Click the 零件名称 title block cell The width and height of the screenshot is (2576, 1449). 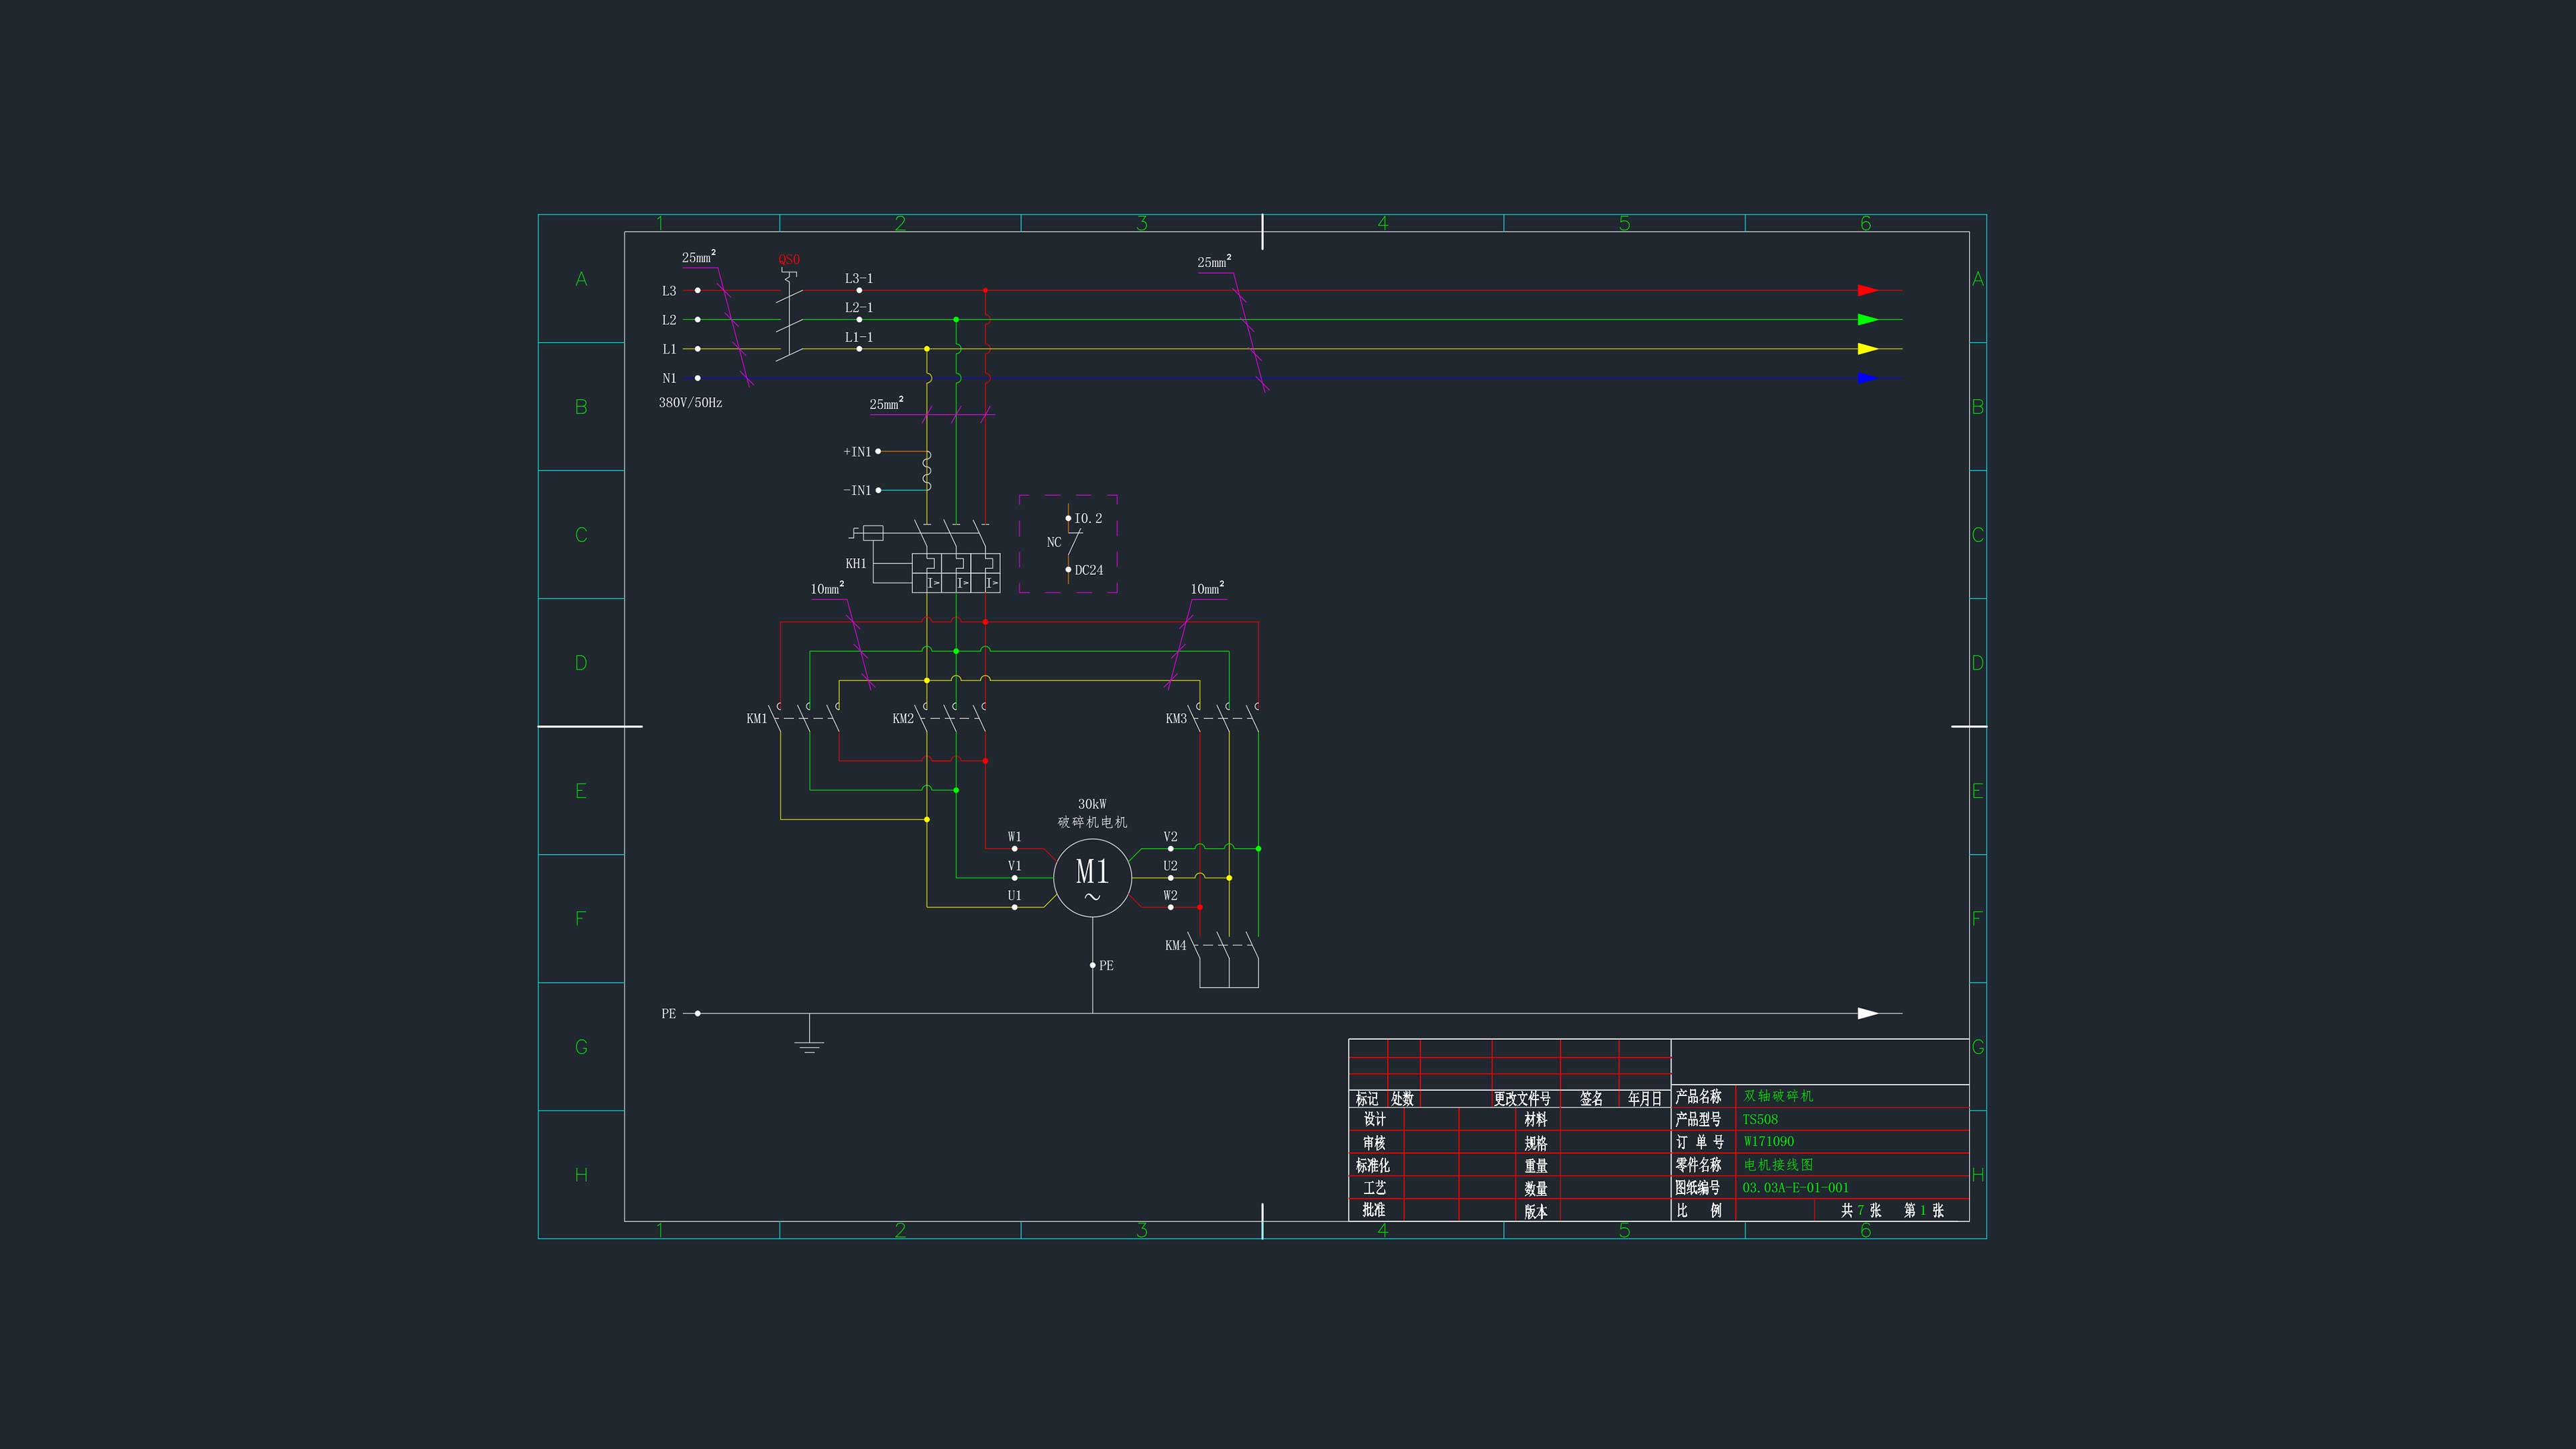point(1699,1165)
